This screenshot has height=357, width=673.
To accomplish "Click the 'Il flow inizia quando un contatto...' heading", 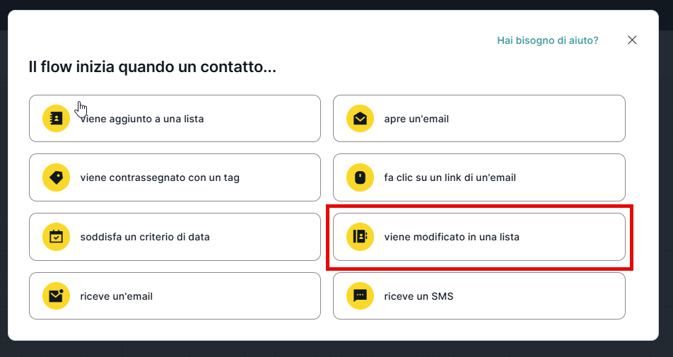I will pos(152,68).
